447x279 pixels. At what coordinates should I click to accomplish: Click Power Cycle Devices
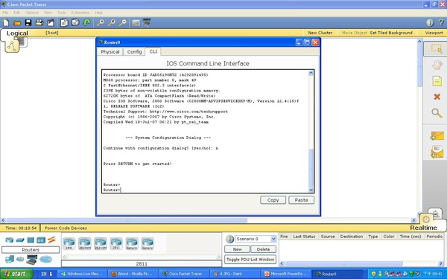point(66,228)
